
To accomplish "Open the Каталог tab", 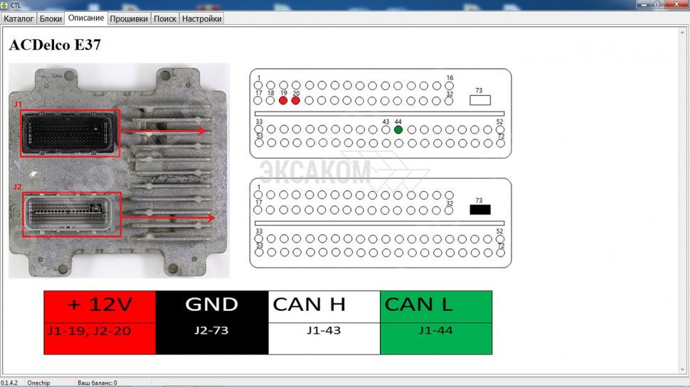I will [x=19, y=18].
